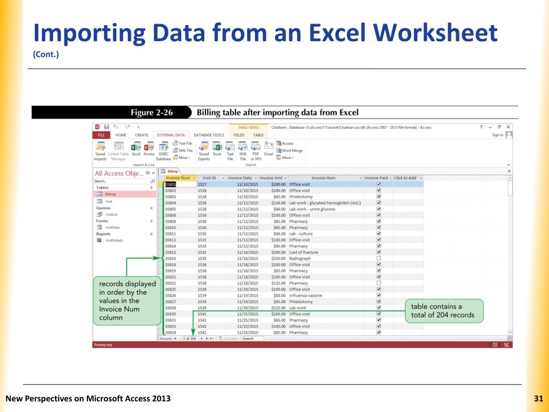This screenshot has width=549, height=412.
Task: Switch to the FIELDS tab
Action: (239, 135)
